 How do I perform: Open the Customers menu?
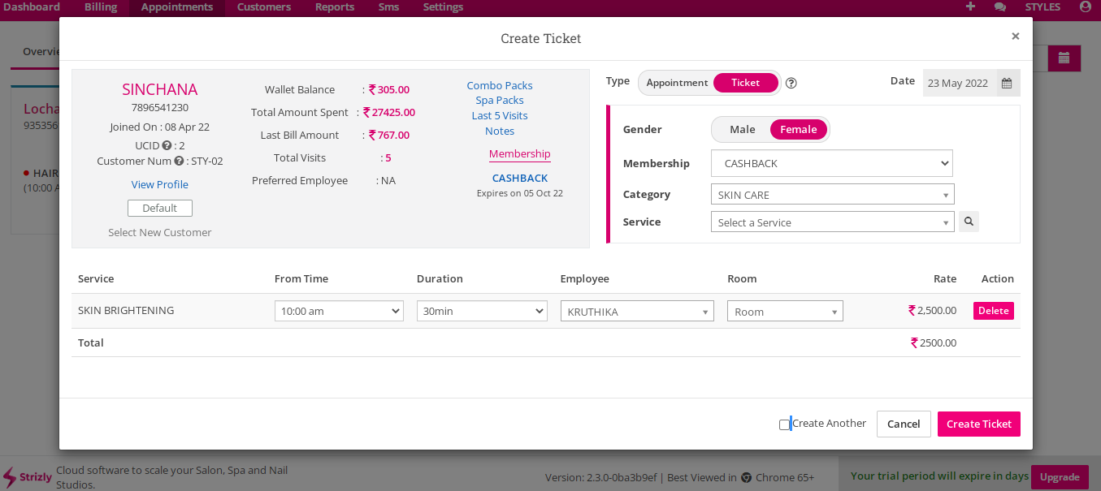point(264,6)
